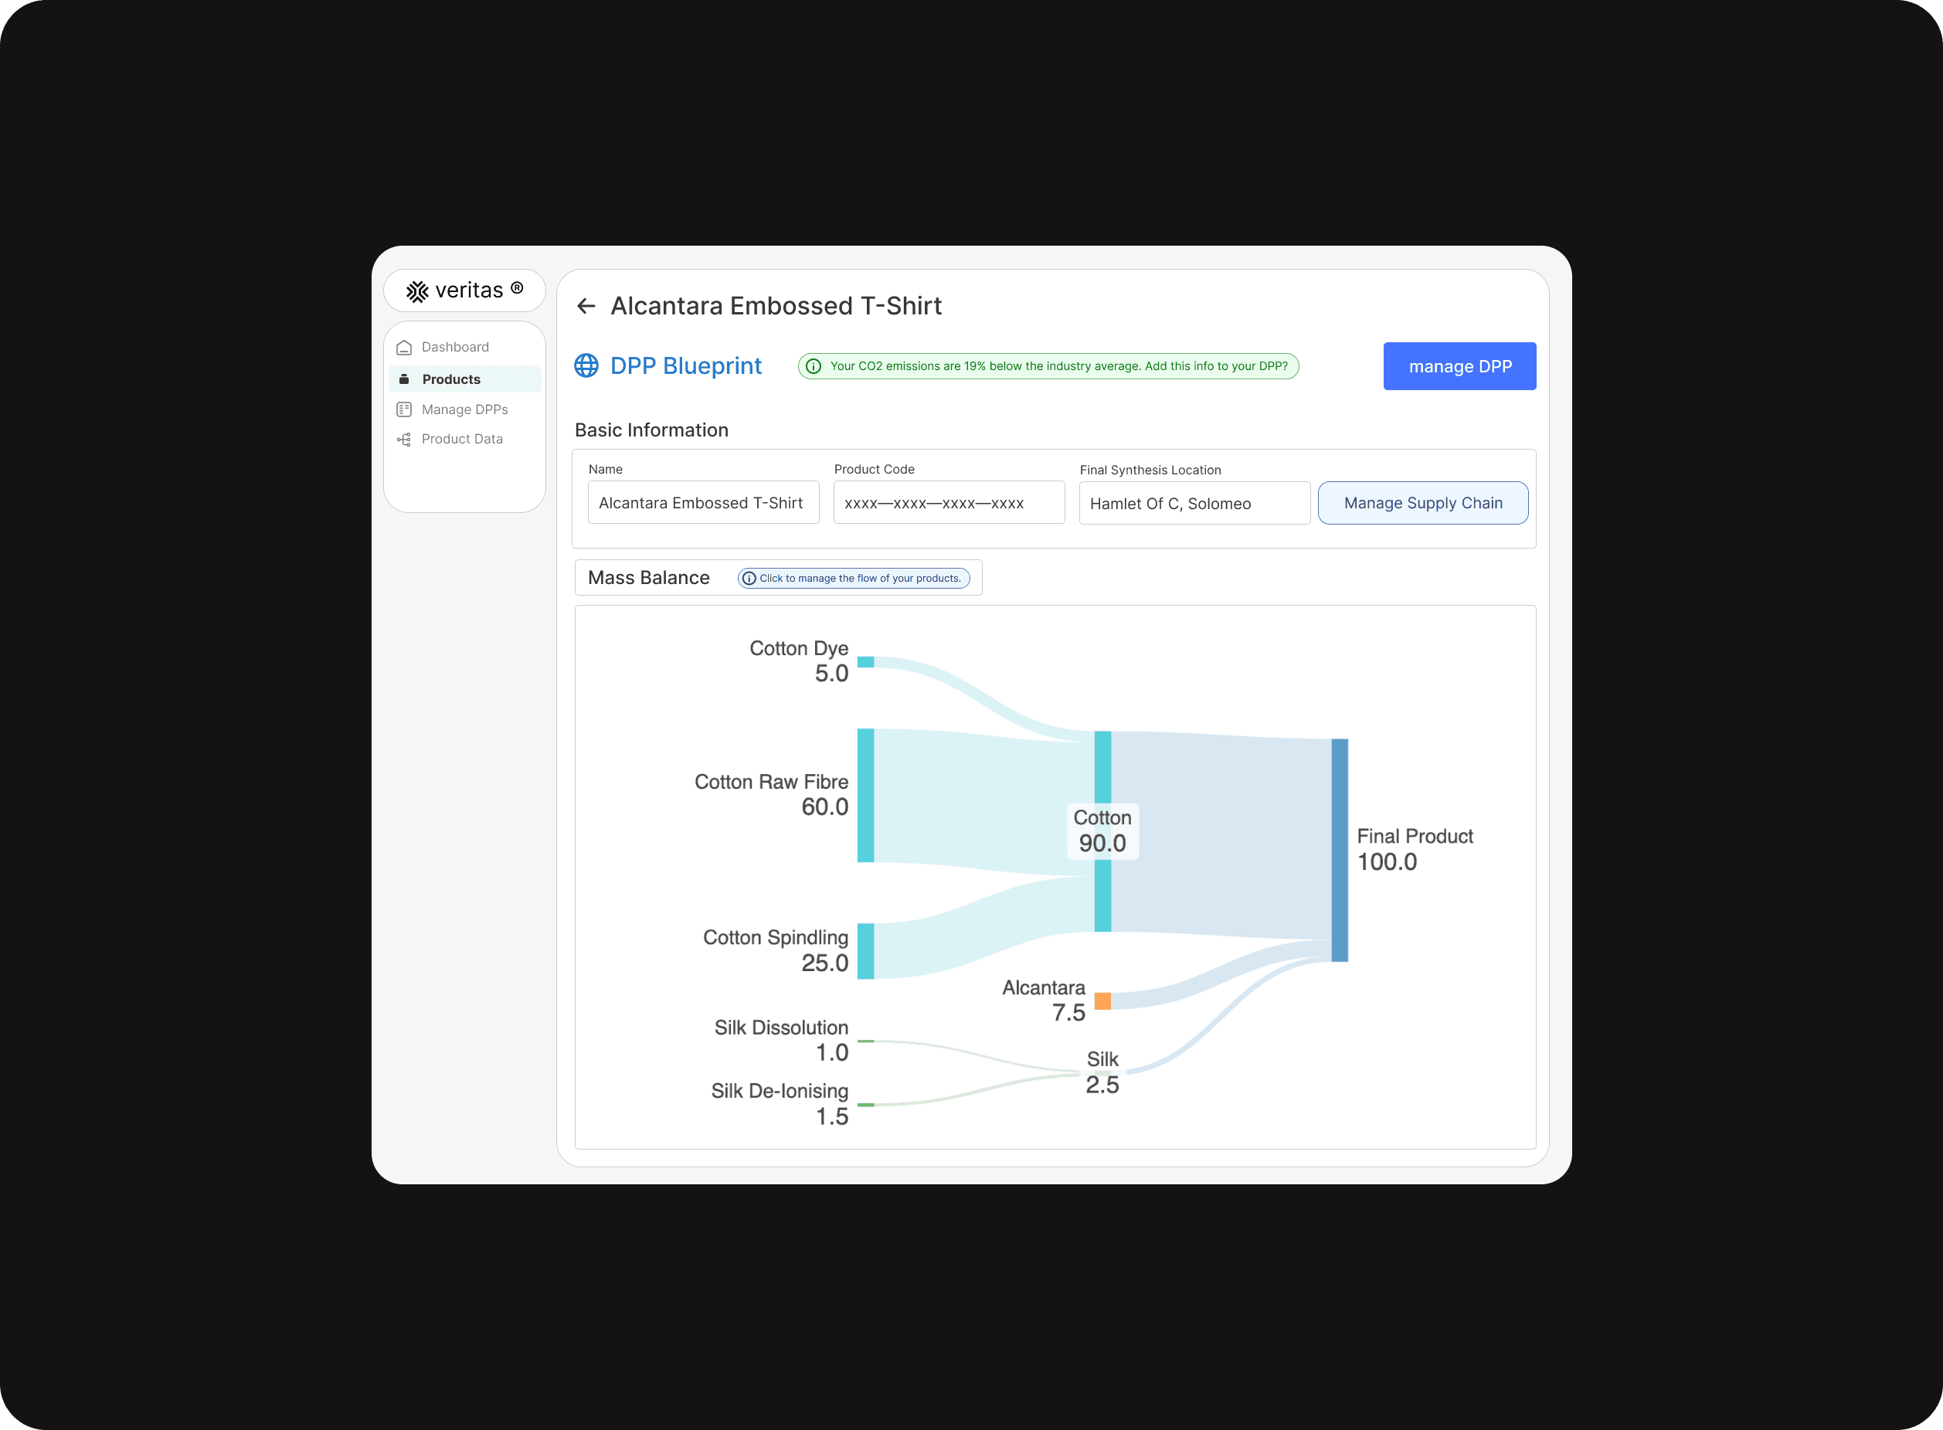The width and height of the screenshot is (1943, 1430).
Task: Click the Mass Balance heading
Action: [648, 578]
